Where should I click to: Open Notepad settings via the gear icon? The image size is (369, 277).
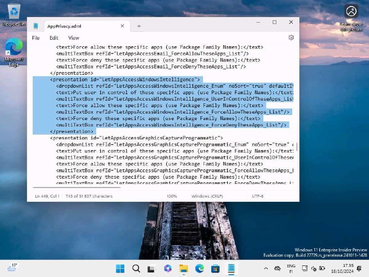291,37
